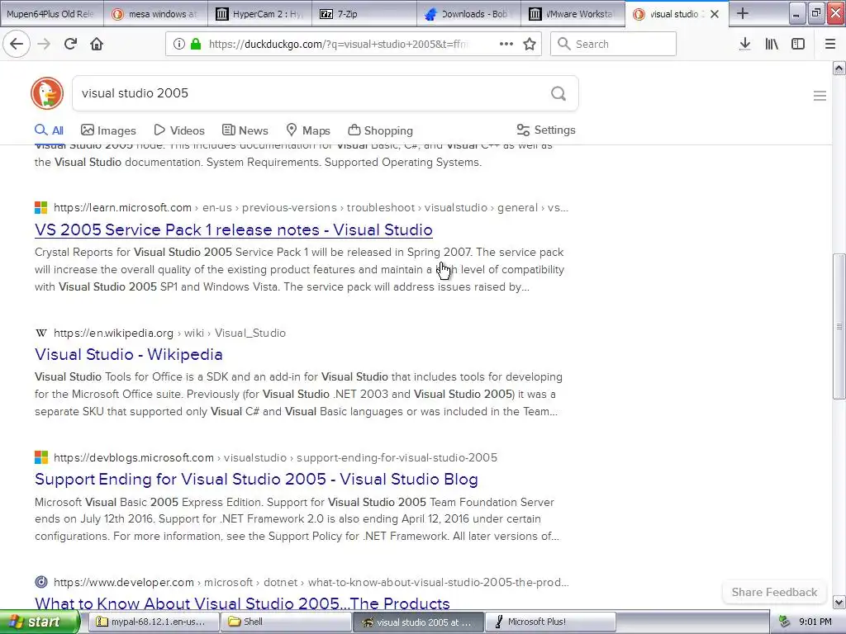Open page actions three-dot menu
This screenshot has width=846, height=634.
pyautogui.click(x=506, y=44)
